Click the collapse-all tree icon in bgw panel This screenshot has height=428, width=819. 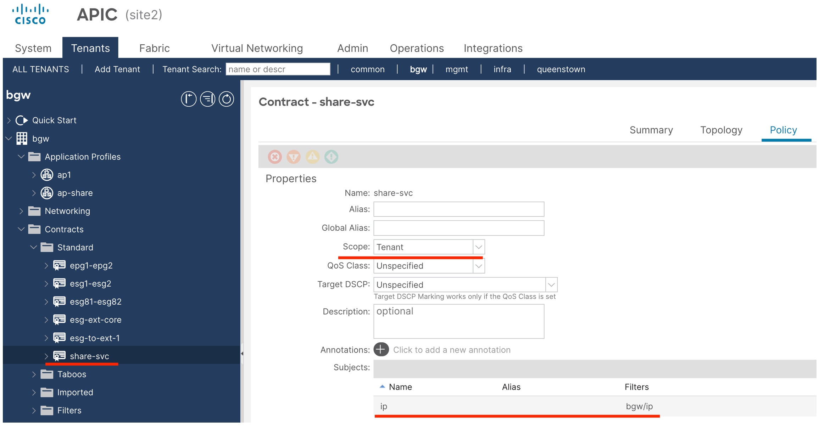(x=207, y=99)
